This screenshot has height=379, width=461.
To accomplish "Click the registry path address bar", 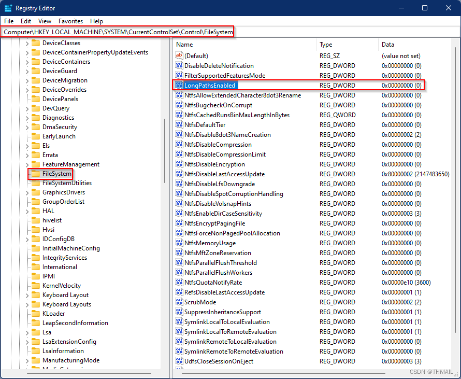I will [230, 32].
